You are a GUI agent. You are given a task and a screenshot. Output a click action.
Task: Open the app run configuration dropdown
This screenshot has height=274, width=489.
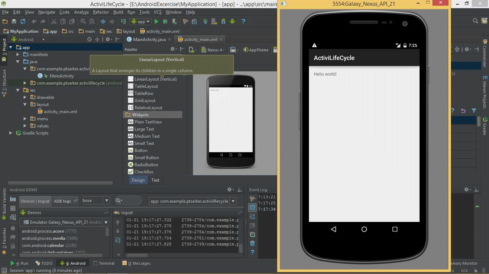tap(141, 21)
